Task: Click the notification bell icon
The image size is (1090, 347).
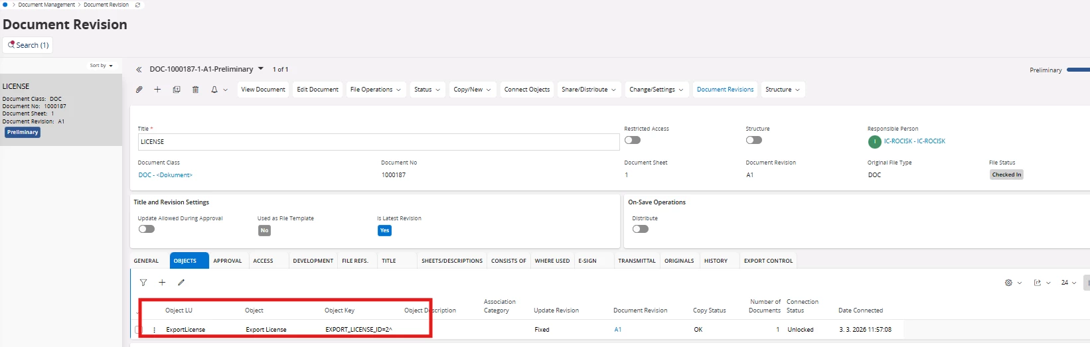Action: 214,90
